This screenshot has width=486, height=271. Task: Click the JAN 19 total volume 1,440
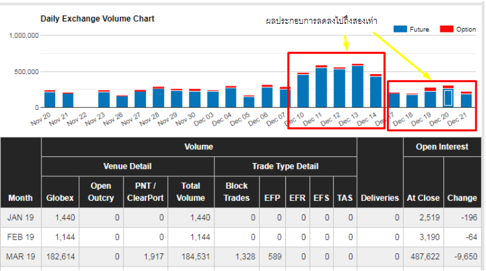pos(200,217)
